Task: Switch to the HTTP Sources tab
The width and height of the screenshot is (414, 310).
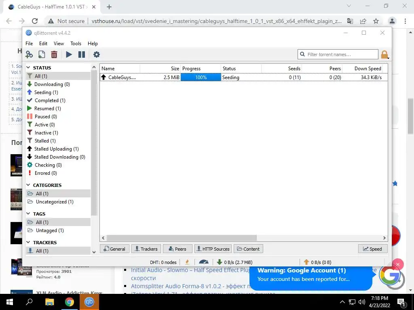Action: (213, 249)
